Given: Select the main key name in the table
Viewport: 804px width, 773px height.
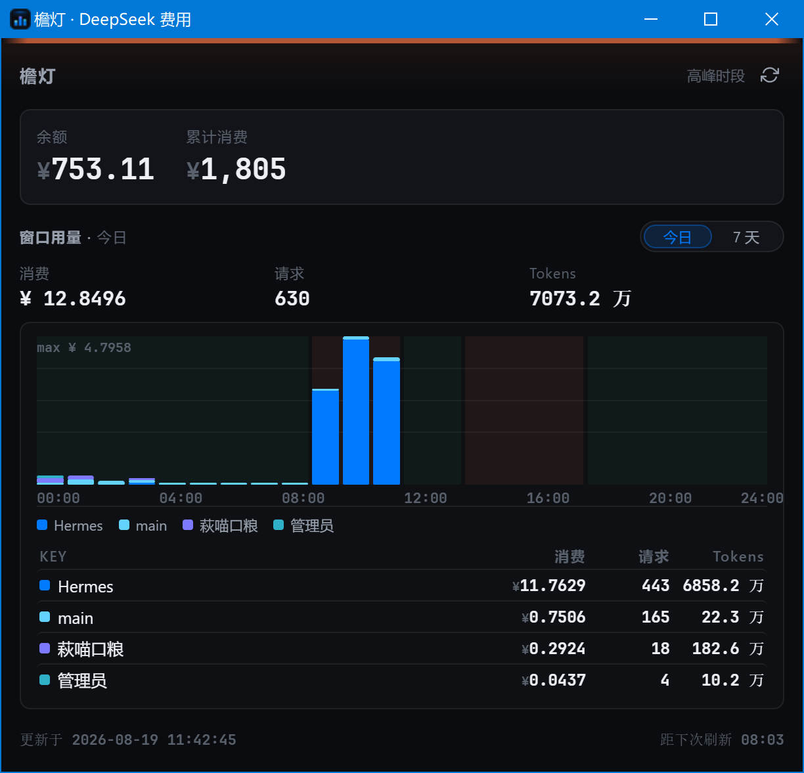Looking at the screenshot, I should 76,618.
